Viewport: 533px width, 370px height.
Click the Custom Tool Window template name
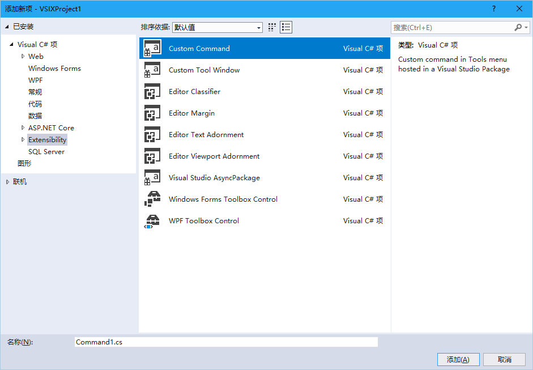[204, 70]
